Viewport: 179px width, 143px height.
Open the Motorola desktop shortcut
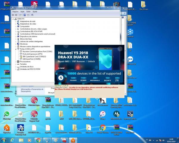click(116, 115)
